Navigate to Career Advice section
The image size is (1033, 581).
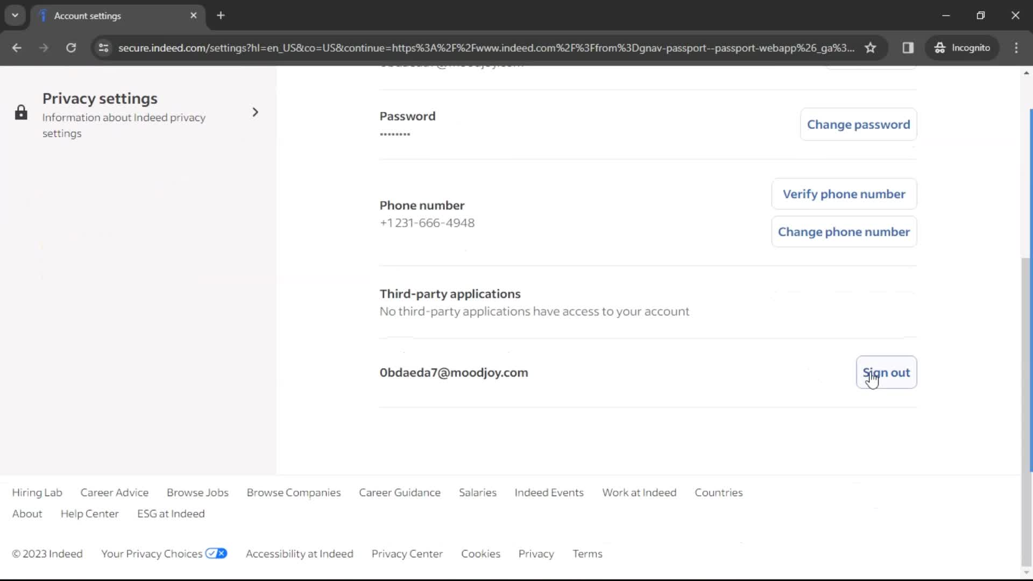click(x=114, y=492)
